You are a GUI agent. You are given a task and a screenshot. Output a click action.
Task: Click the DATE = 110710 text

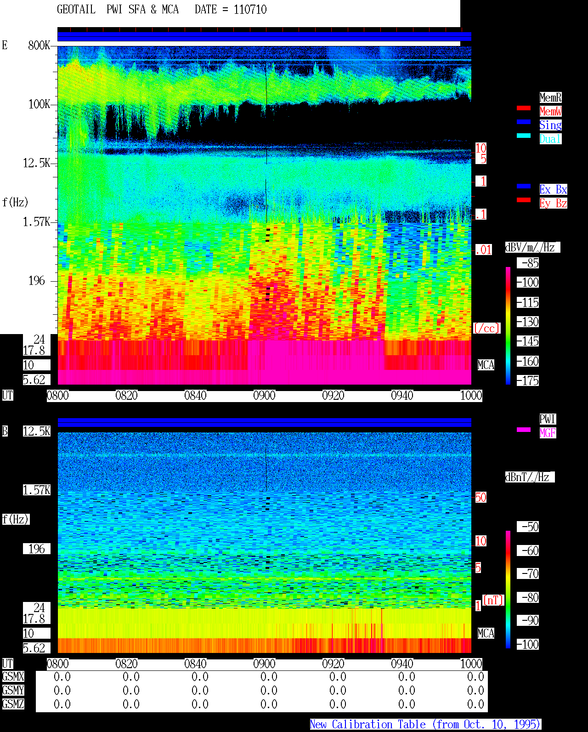[x=231, y=10]
